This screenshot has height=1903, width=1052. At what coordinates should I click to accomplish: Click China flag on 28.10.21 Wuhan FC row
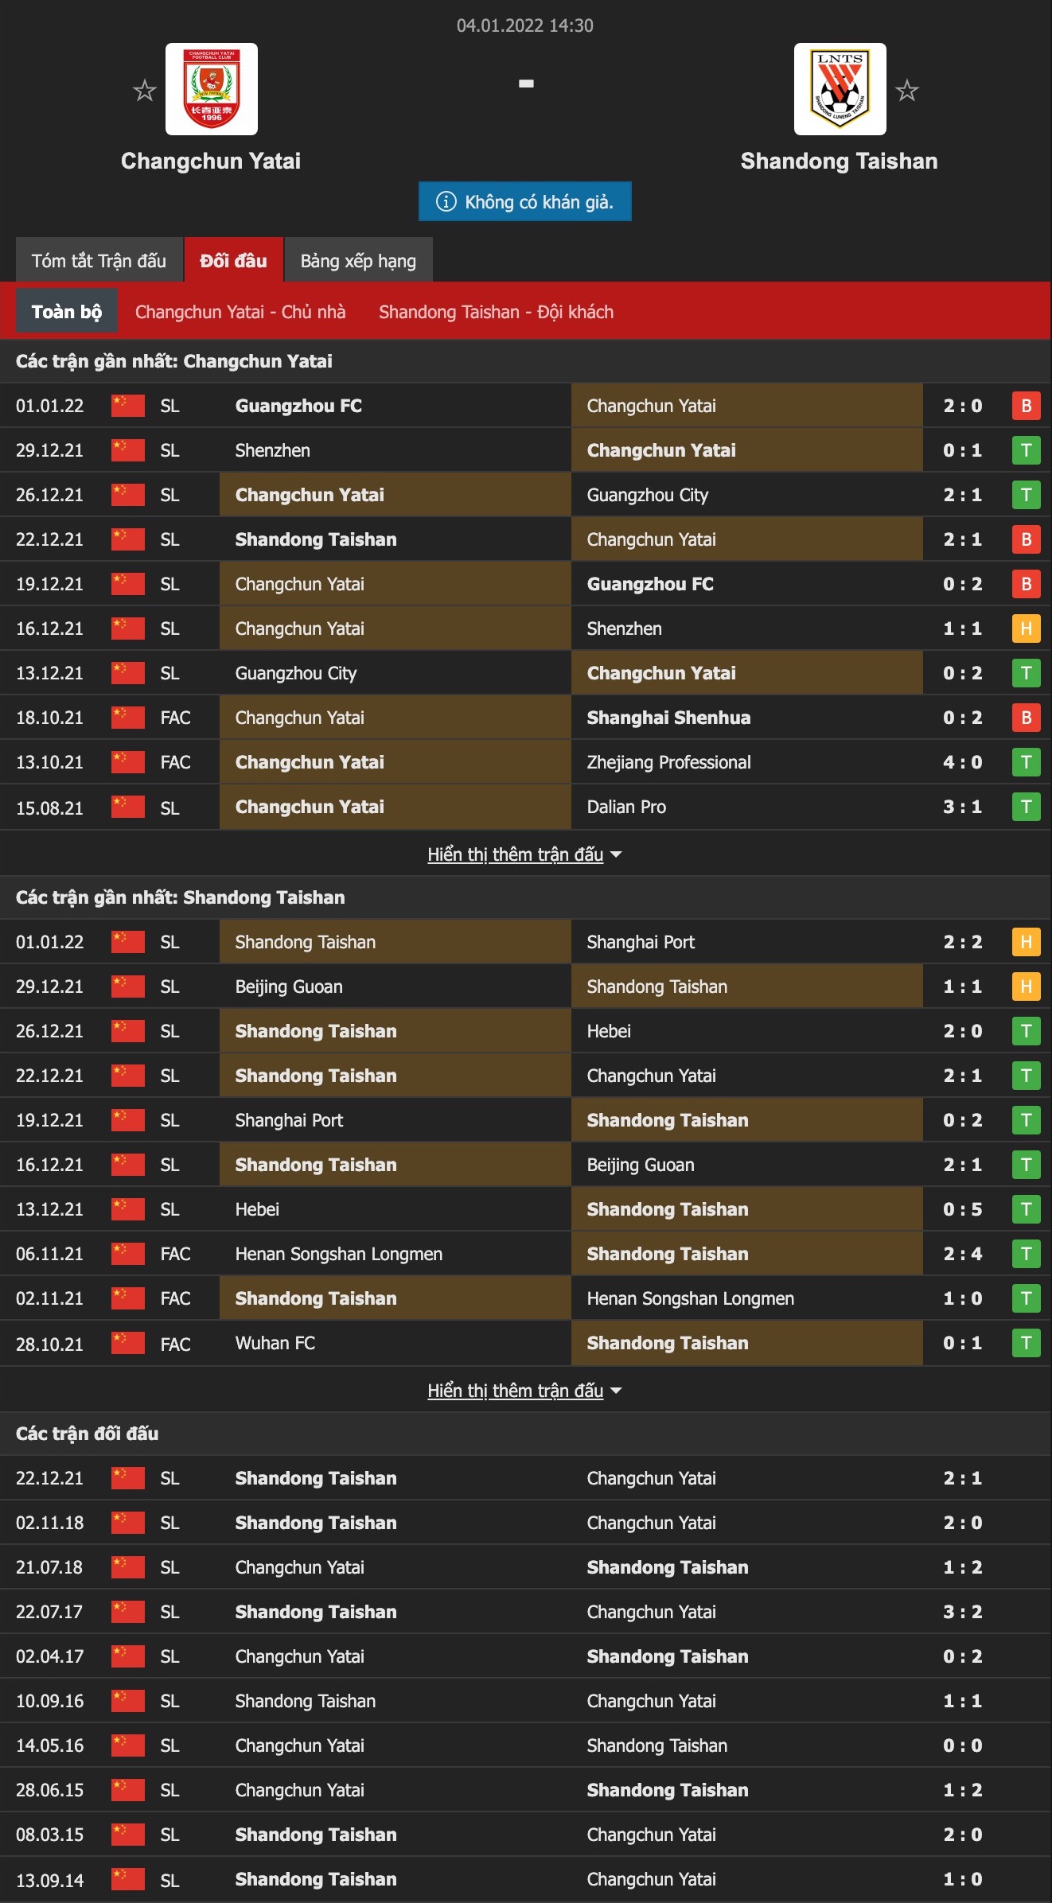coord(128,1343)
